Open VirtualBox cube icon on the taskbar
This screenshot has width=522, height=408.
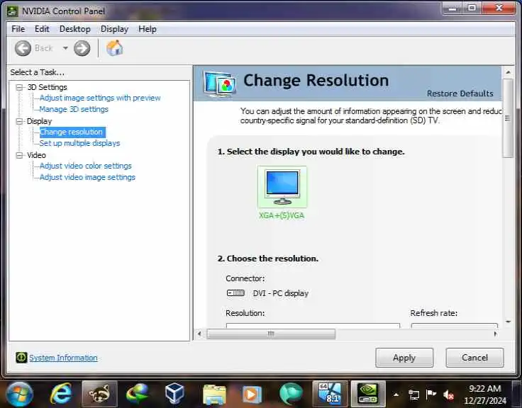(174, 395)
